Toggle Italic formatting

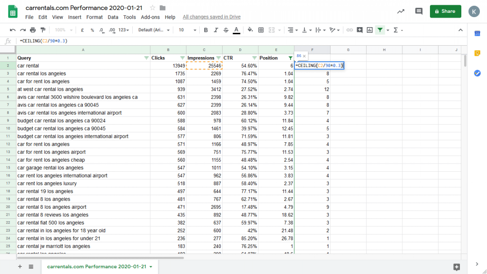pyautogui.click(x=215, y=30)
